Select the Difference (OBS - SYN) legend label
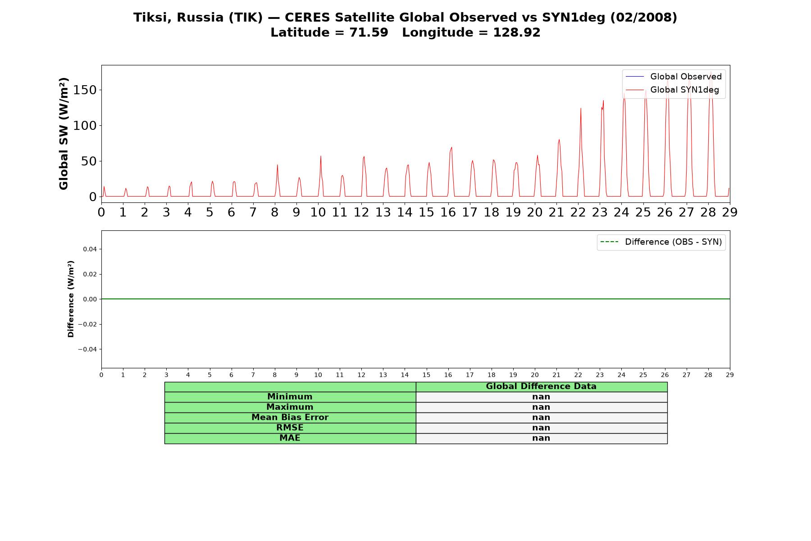The width and height of the screenshot is (811, 541). (x=673, y=242)
